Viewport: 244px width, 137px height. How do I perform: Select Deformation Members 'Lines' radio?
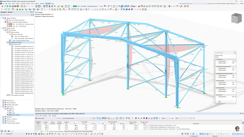(x=8, y=111)
